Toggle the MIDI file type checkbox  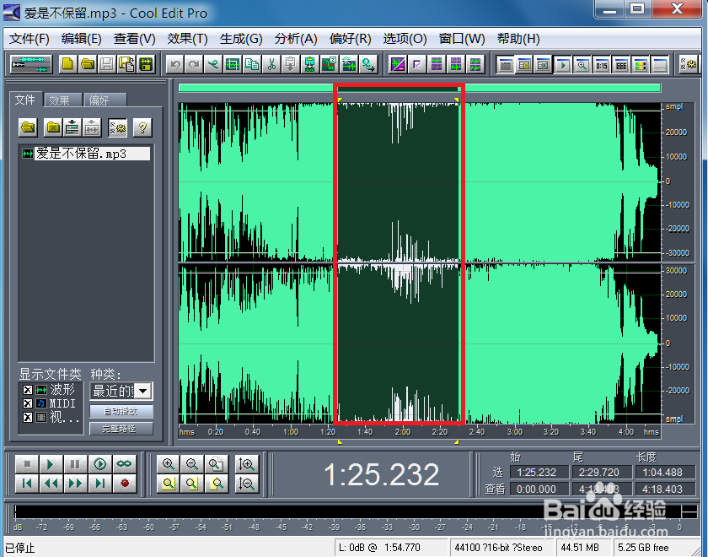tap(28, 403)
